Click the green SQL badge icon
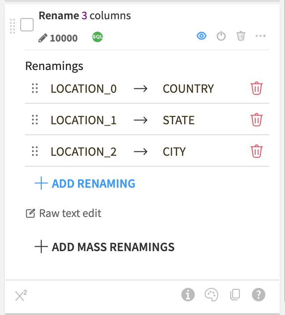Image resolution: width=285 pixels, height=315 pixels. point(97,37)
